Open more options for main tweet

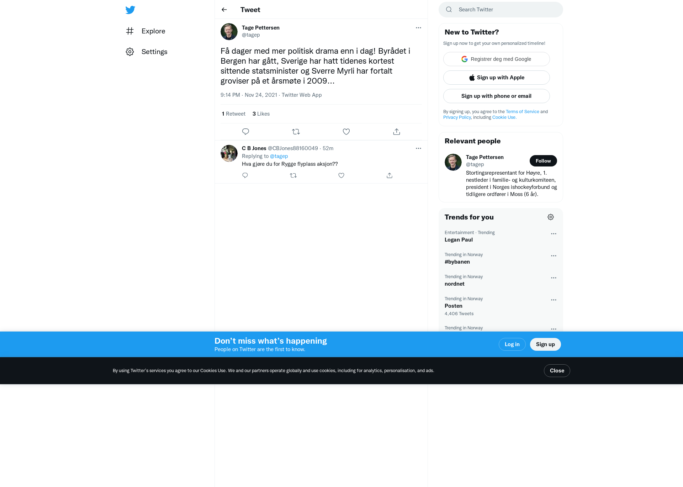(418, 28)
